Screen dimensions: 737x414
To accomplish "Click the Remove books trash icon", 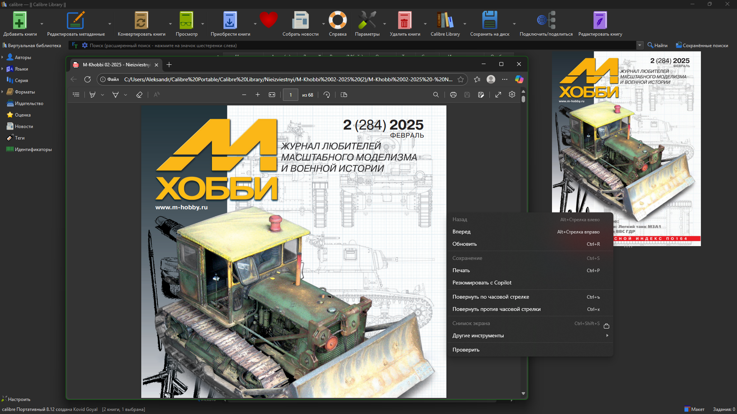I will coord(404,21).
